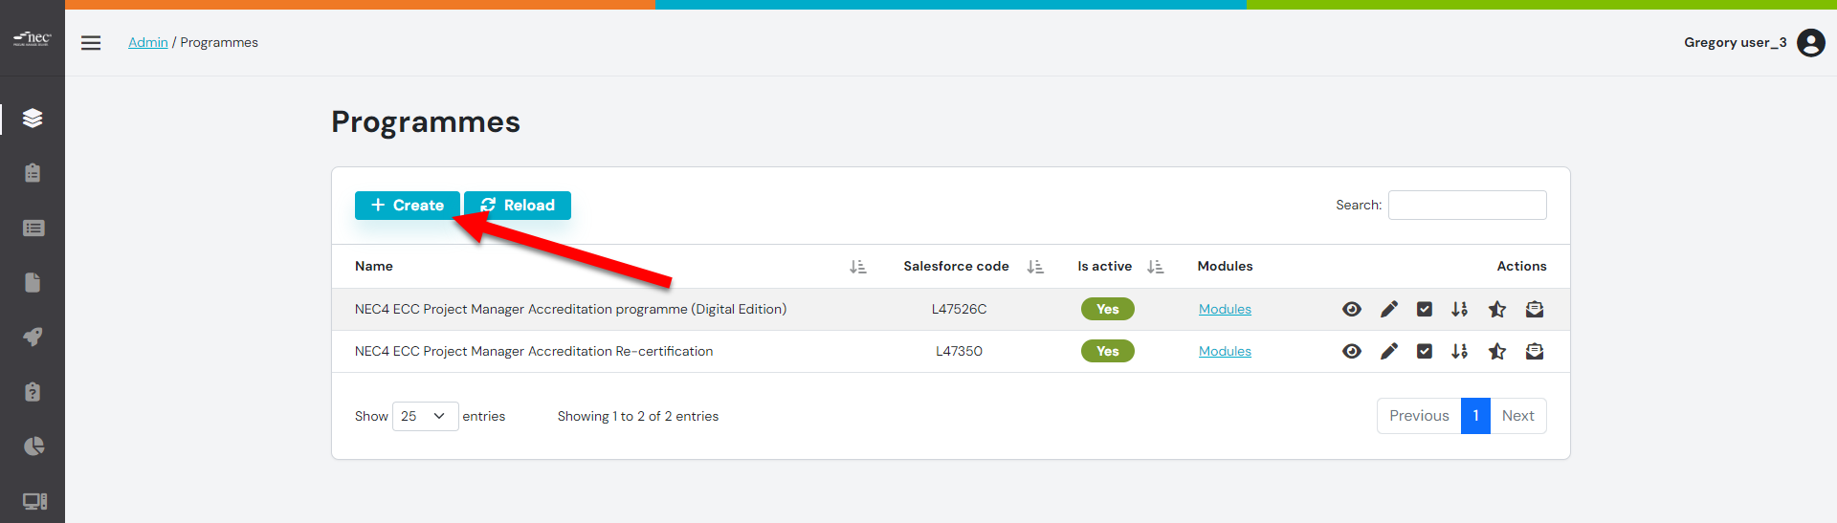Open the Show entries dropdown
The image size is (1837, 523).
click(x=425, y=416)
